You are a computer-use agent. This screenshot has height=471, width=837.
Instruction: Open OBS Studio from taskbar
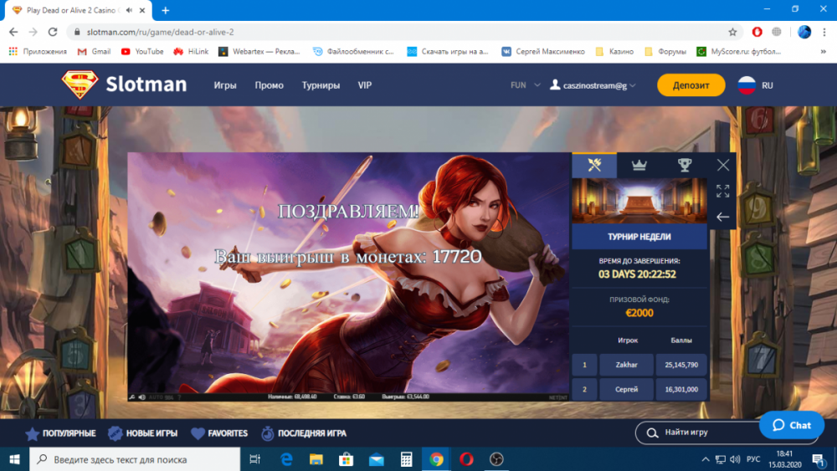[x=496, y=459]
